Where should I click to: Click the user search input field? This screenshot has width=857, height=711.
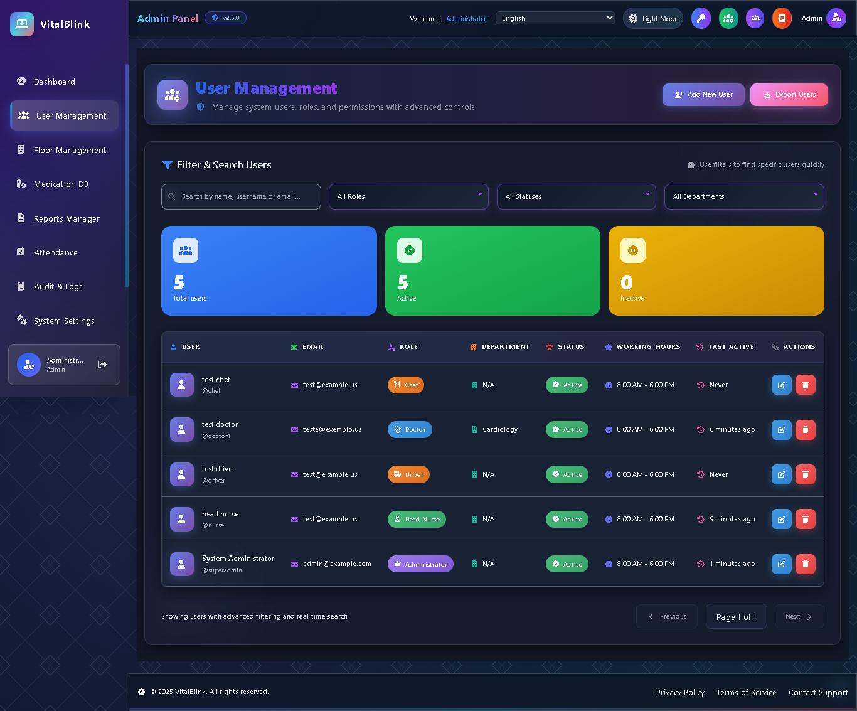[242, 196]
